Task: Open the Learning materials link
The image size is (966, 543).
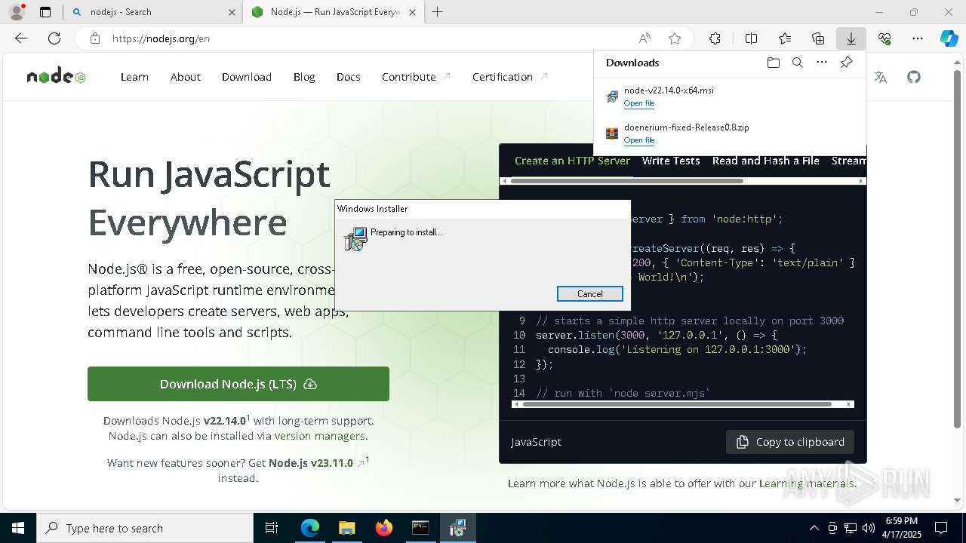Action: coord(807,483)
